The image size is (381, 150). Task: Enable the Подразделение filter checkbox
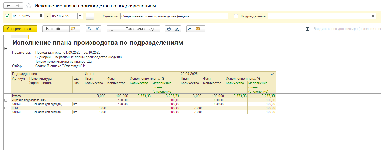tap(236, 16)
